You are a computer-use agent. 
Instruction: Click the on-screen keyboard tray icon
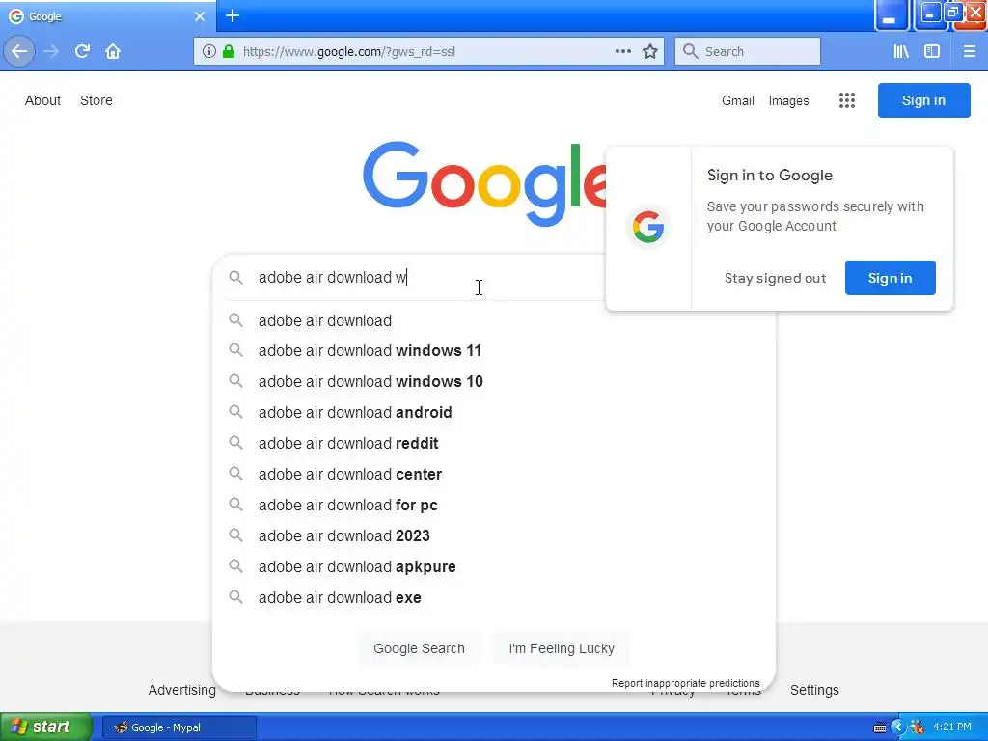click(880, 727)
